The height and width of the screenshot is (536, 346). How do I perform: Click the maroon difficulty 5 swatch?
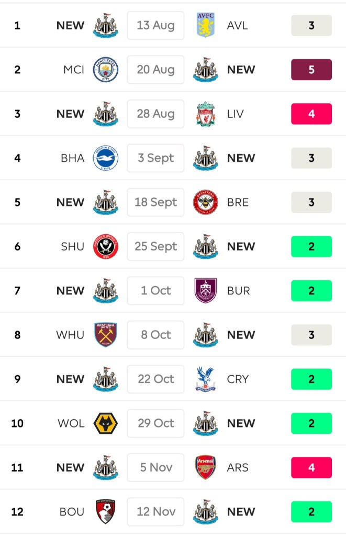click(311, 70)
